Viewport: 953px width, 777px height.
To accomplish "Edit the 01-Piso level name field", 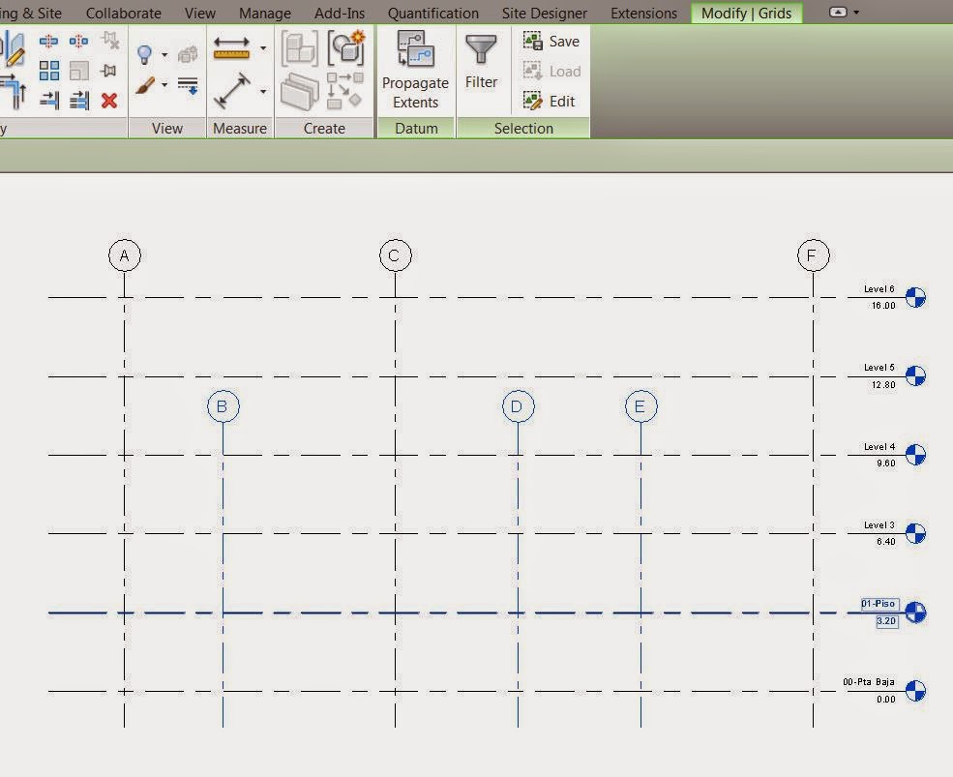I will [x=879, y=604].
